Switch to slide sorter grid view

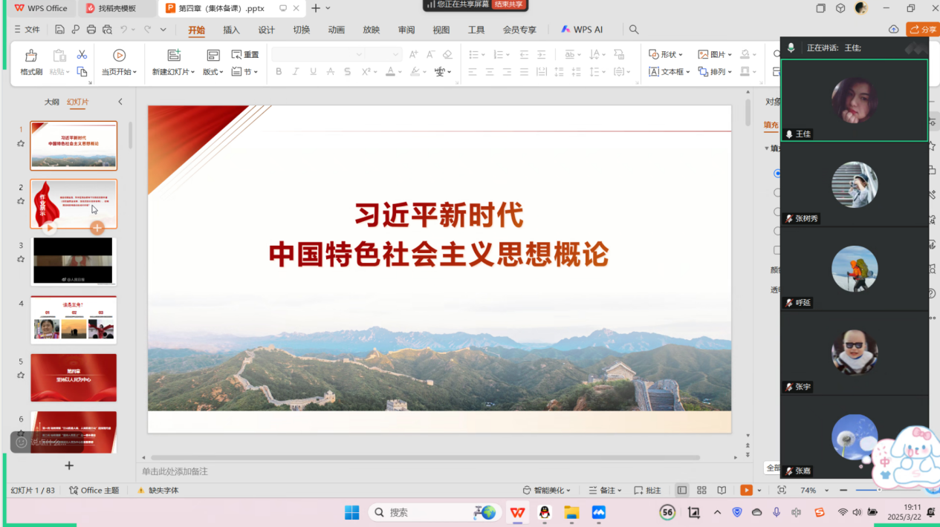pos(701,491)
